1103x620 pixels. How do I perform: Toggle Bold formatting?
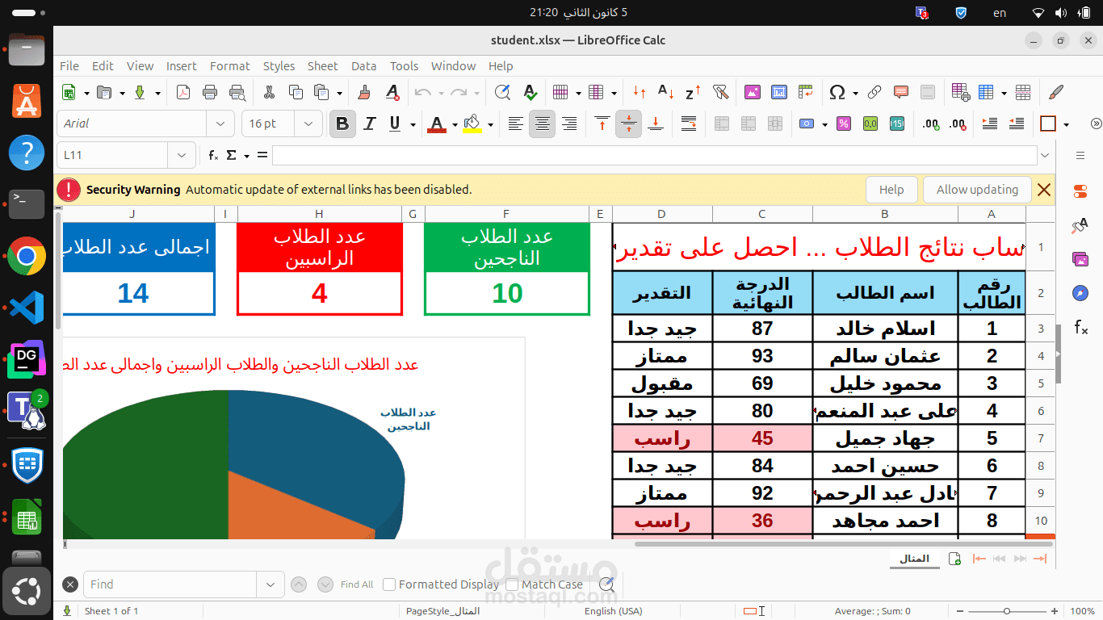click(x=342, y=124)
